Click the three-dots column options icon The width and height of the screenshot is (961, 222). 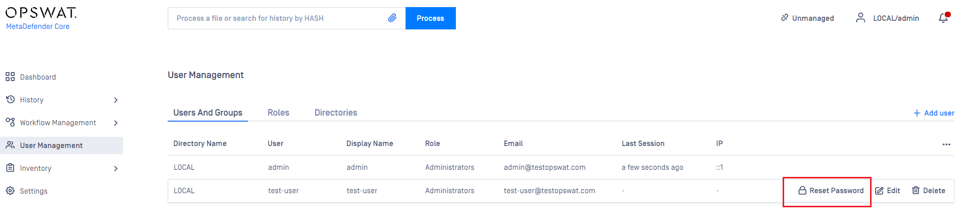[946, 144]
